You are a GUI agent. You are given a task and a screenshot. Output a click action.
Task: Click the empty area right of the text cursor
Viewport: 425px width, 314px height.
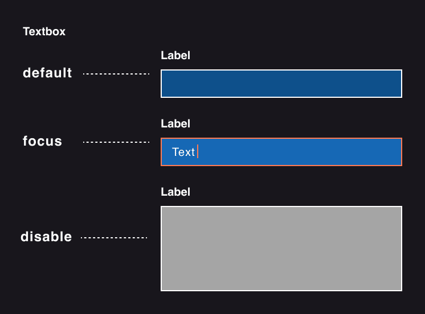tap(300, 152)
